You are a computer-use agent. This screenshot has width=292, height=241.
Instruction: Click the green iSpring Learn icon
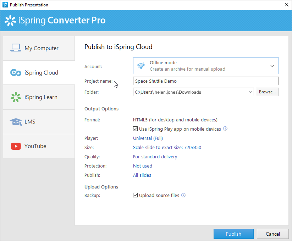(x=16, y=97)
